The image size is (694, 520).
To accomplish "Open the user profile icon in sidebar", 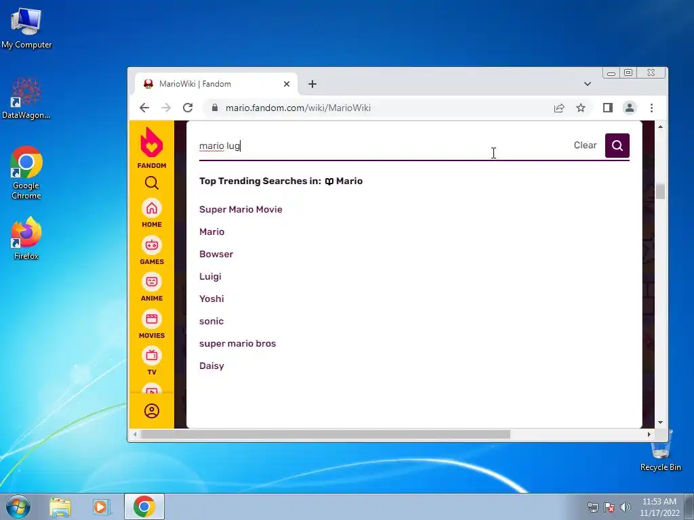I will (x=151, y=411).
